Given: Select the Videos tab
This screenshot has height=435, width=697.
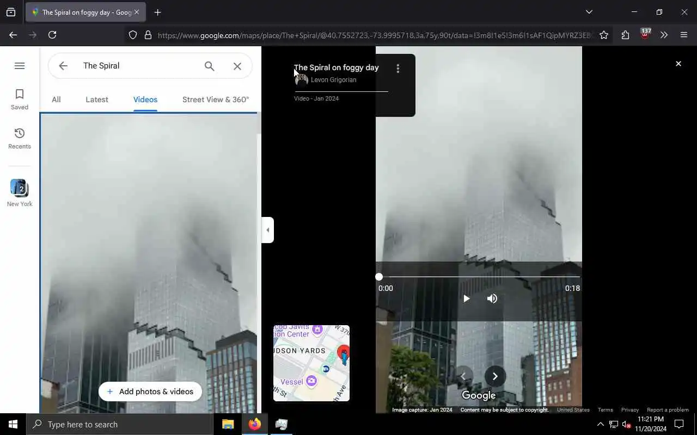Looking at the screenshot, I should (145, 100).
